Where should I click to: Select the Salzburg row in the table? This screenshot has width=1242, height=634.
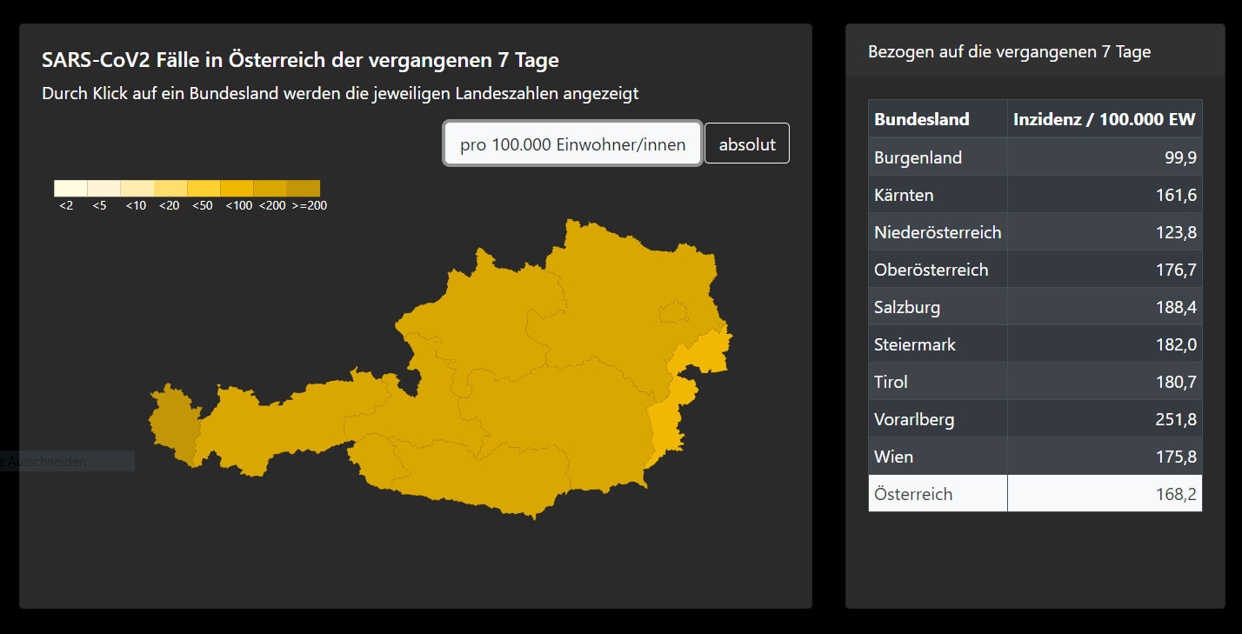pyautogui.click(x=1035, y=307)
